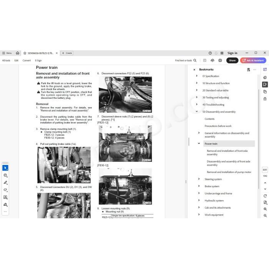Image resolution: width=269 pixels, height=269 pixels.
Task: Zoom out with magnifier minus
Action: coord(265,216)
